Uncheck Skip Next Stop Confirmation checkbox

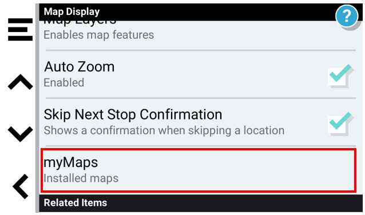coord(340,124)
